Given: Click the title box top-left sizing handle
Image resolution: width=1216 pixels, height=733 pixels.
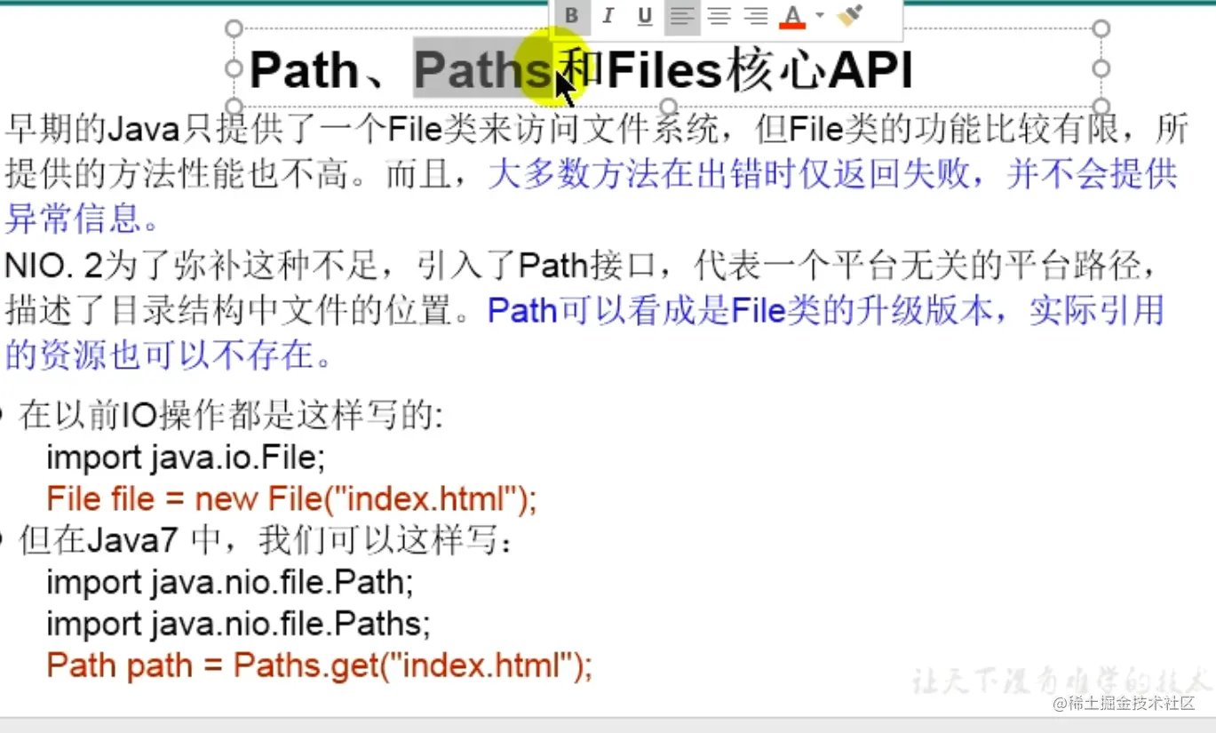Looking at the screenshot, I should tap(234, 28).
